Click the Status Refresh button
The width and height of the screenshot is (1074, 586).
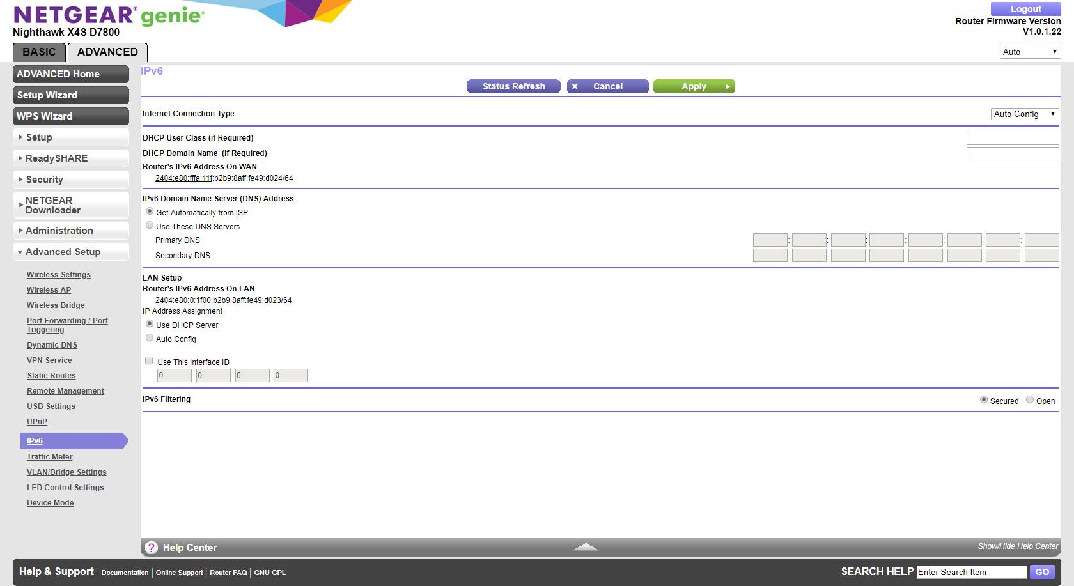(513, 86)
